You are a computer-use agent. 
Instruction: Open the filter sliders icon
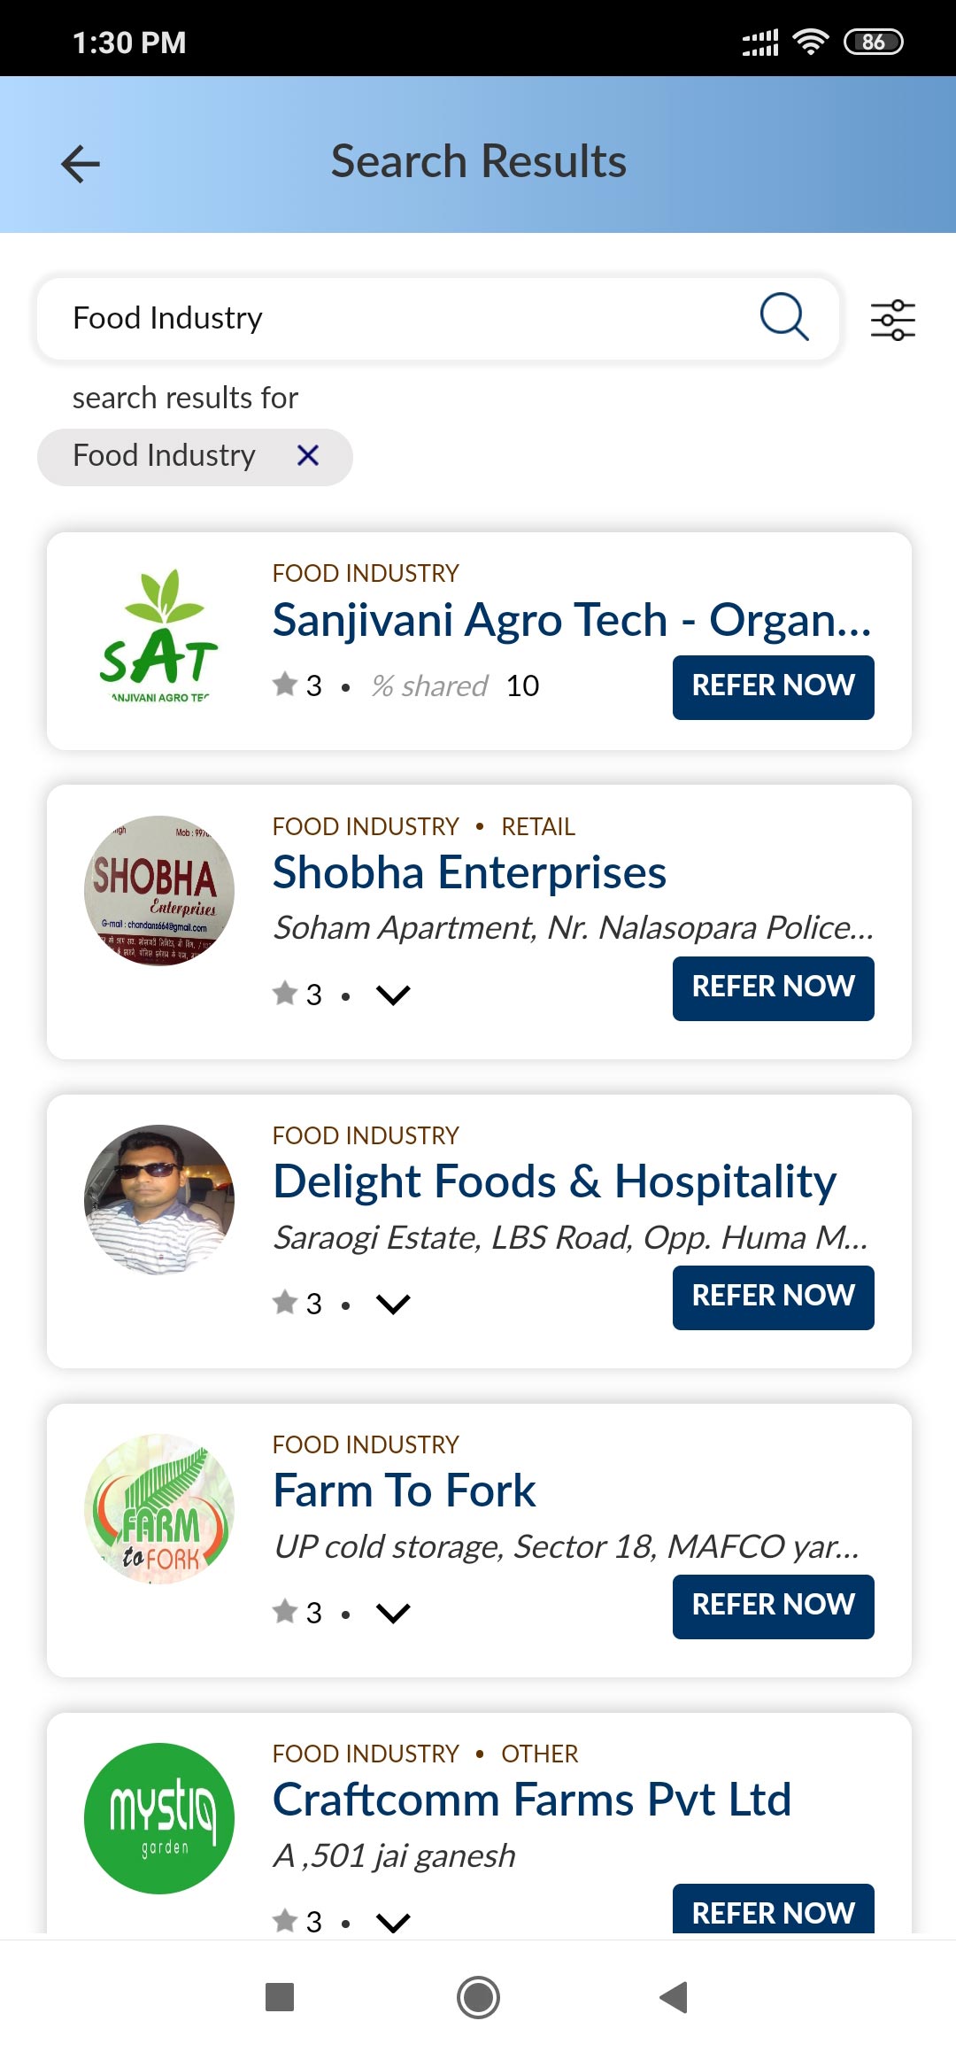coord(892,320)
